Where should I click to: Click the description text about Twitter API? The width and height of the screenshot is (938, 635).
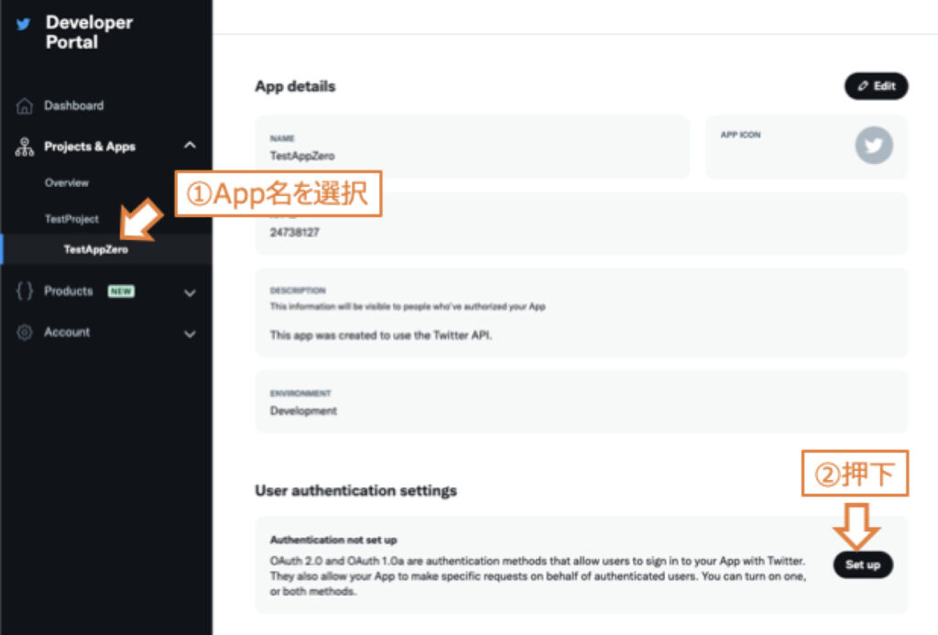pyautogui.click(x=380, y=335)
